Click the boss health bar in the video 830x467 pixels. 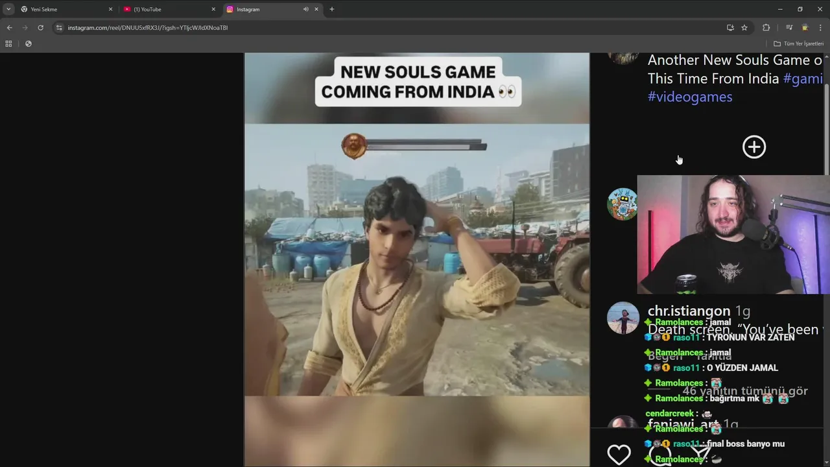point(414,146)
